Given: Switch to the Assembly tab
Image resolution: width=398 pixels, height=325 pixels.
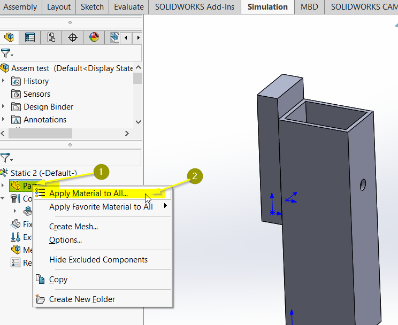Looking at the screenshot, I should click(20, 7).
